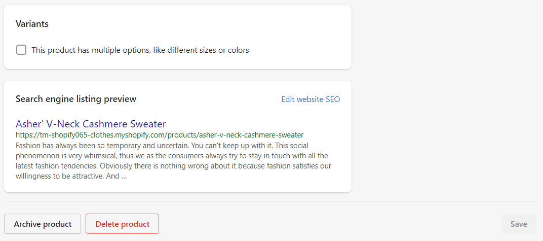Click the Archive product button
543x241 pixels.
43,224
